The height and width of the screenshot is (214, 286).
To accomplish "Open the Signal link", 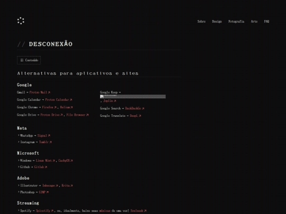I will [x=43, y=136].
